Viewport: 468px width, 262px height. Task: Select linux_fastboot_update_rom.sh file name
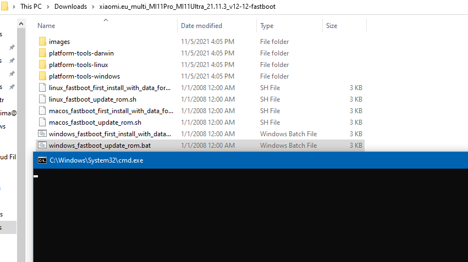[92, 99]
